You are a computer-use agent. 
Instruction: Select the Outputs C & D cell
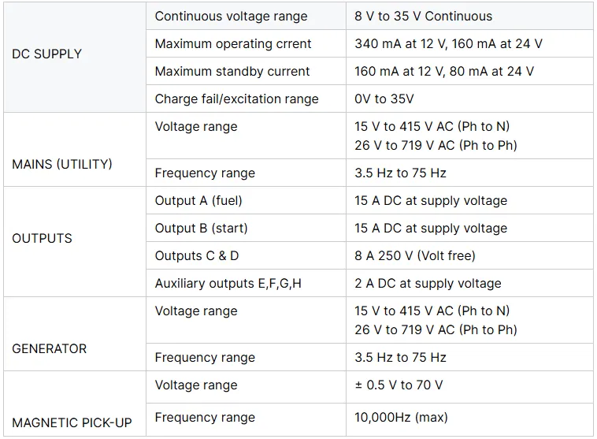[x=246, y=255]
